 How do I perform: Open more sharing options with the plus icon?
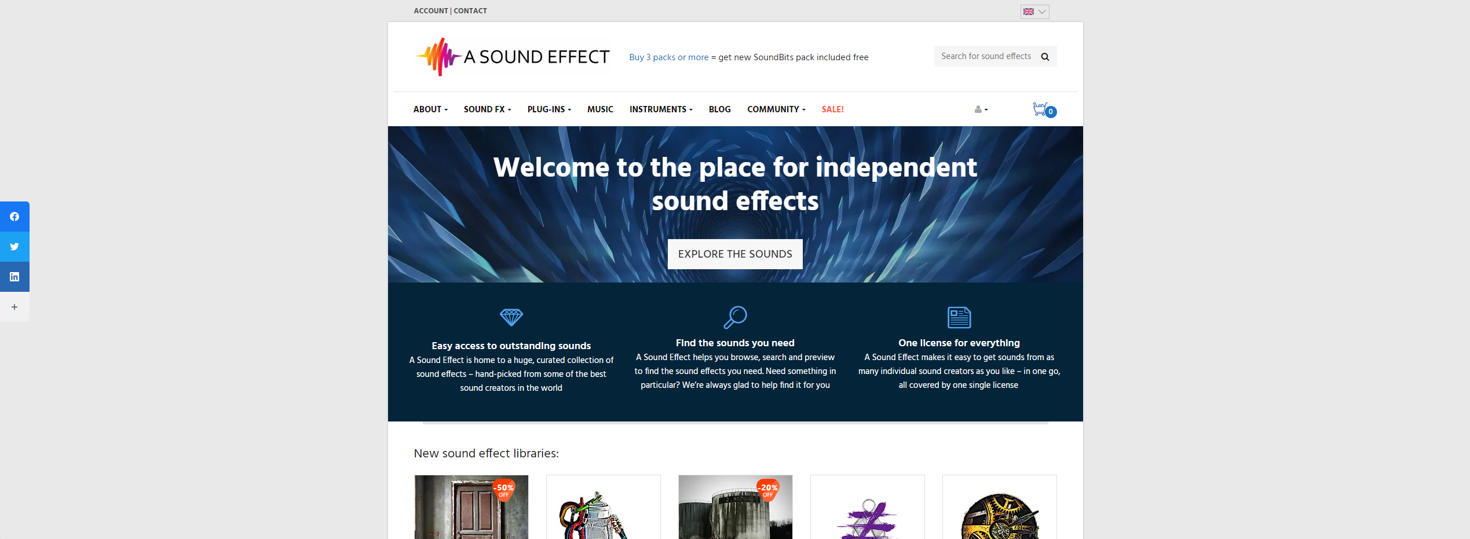pyautogui.click(x=14, y=307)
